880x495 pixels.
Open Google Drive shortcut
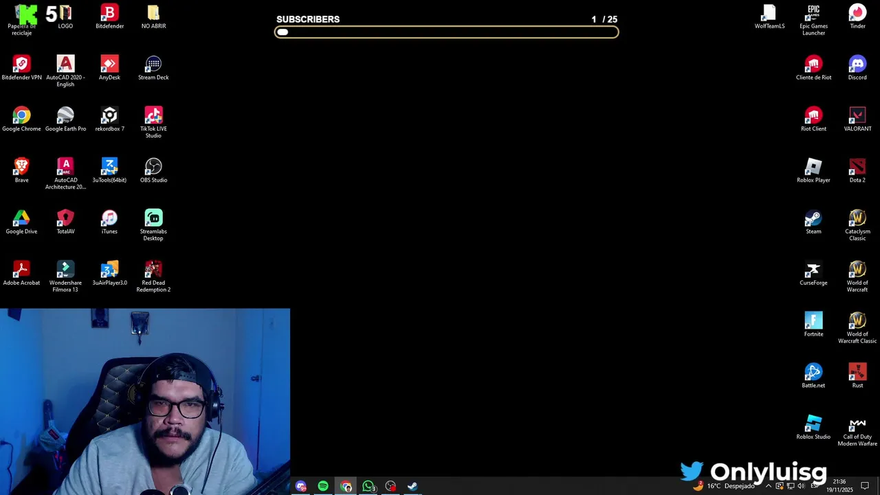tap(21, 222)
